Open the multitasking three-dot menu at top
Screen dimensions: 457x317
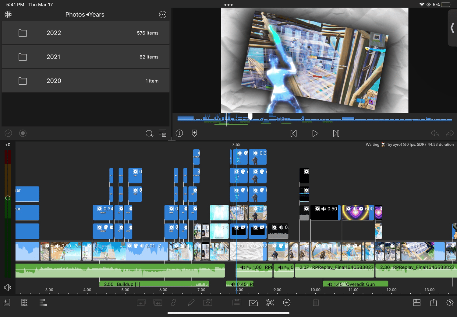point(228,5)
